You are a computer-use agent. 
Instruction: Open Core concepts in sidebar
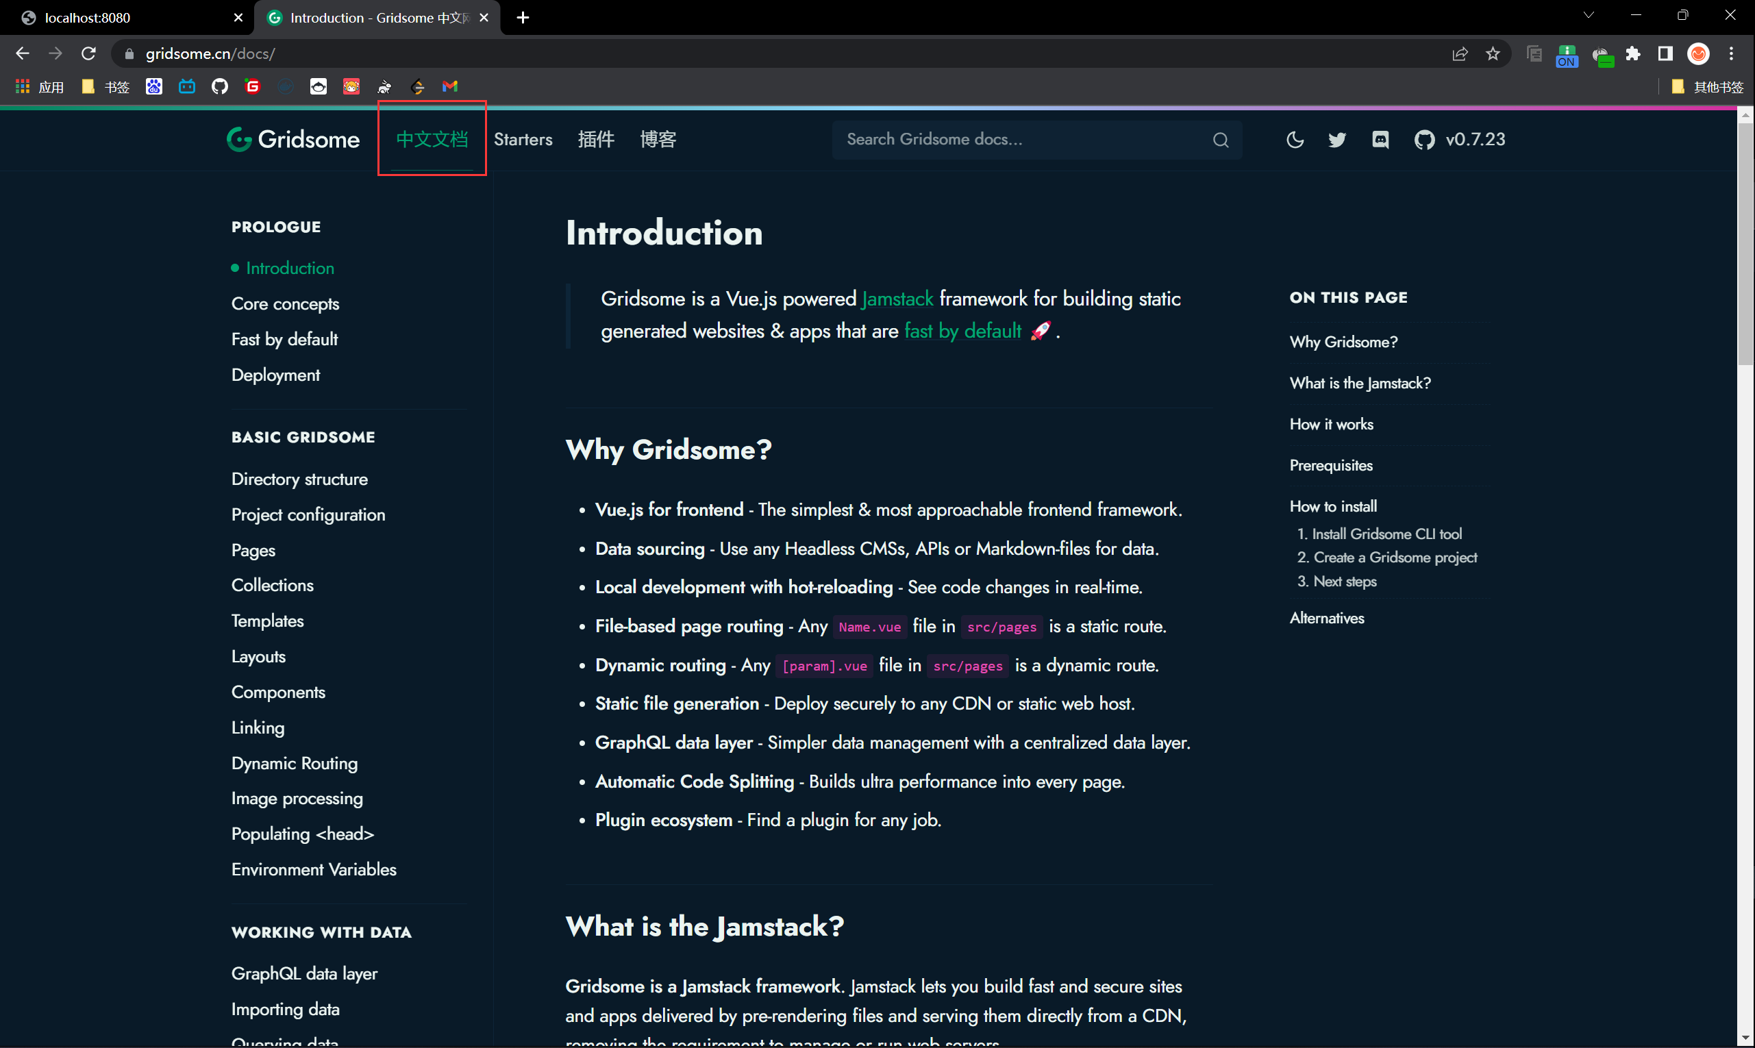286,303
